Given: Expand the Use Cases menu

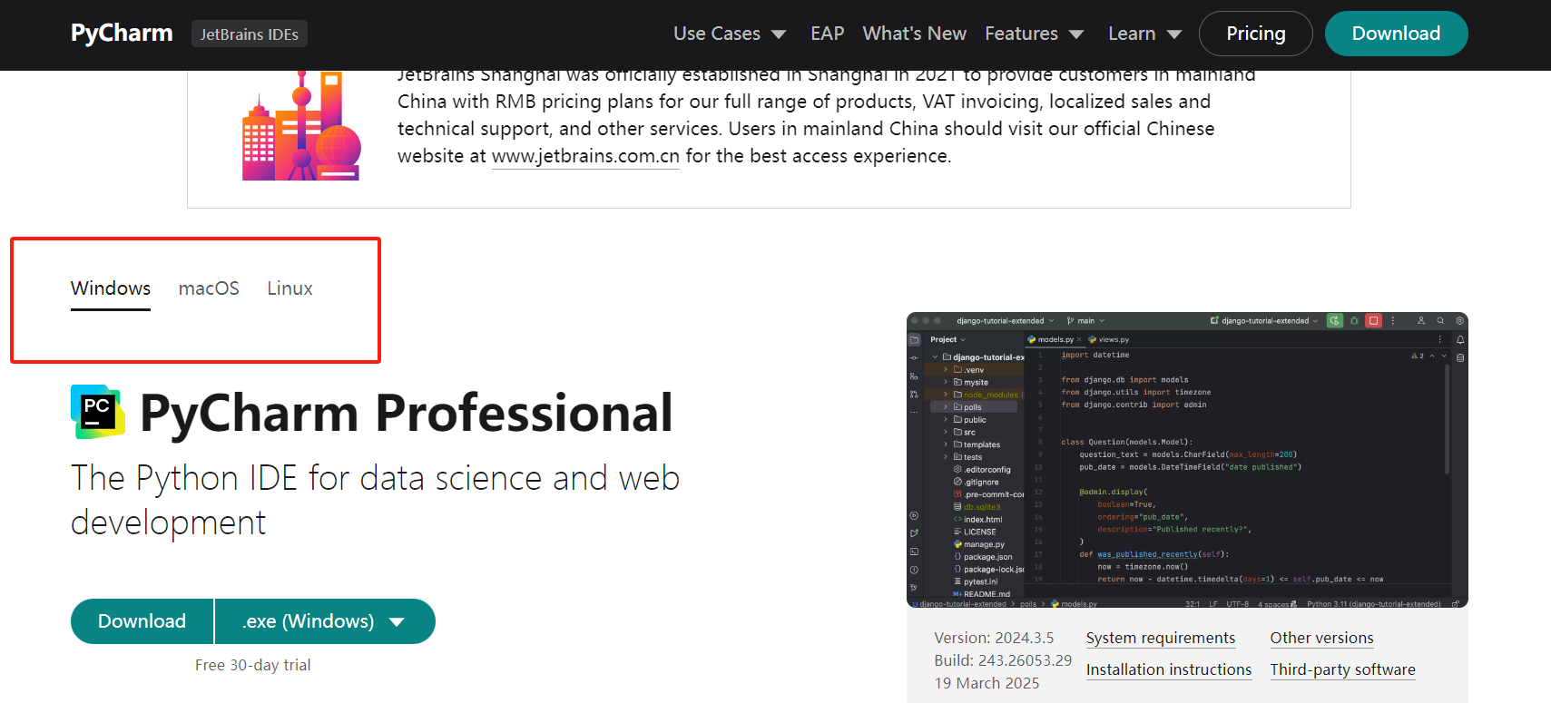Looking at the screenshot, I should coord(730,34).
